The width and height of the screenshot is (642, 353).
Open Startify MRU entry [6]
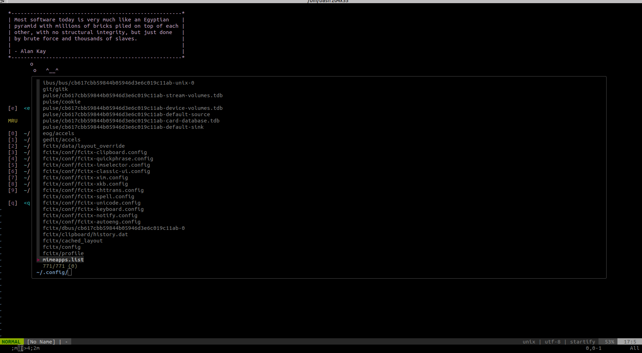pos(19,171)
